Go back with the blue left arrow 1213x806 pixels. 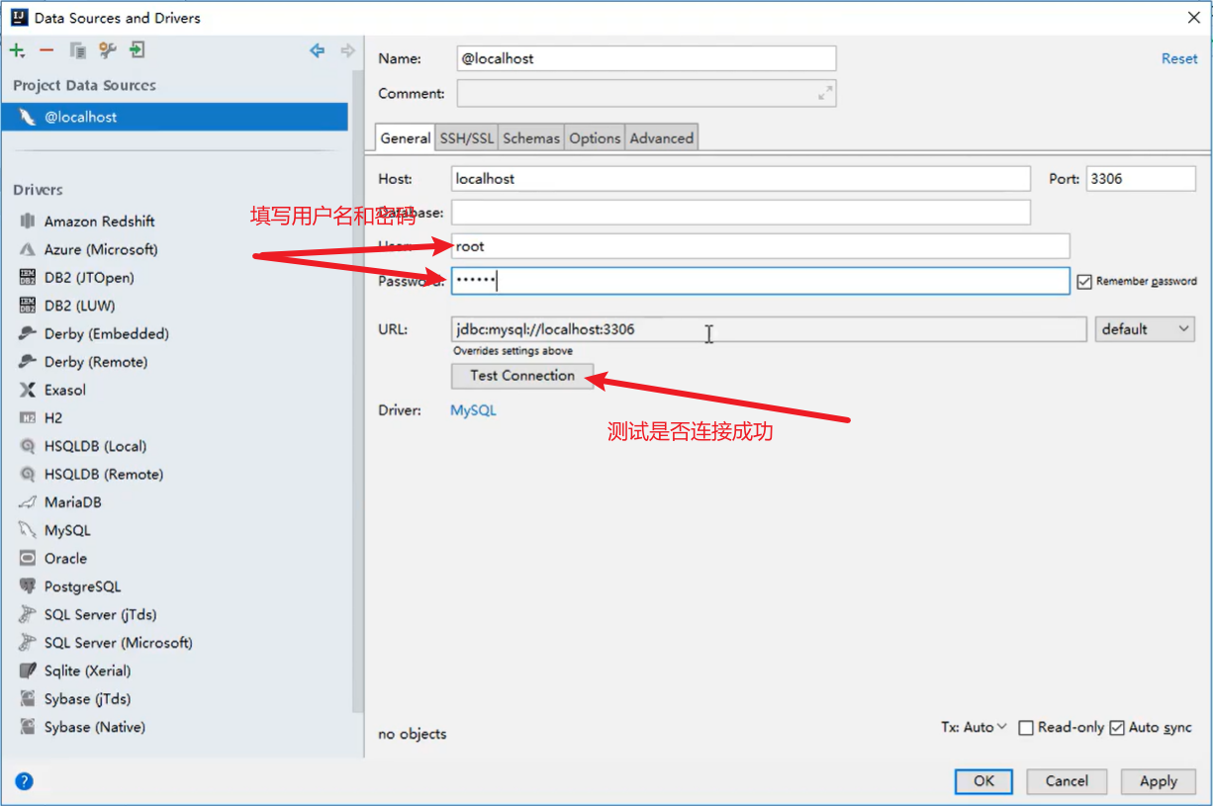pyautogui.click(x=318, y=50)
